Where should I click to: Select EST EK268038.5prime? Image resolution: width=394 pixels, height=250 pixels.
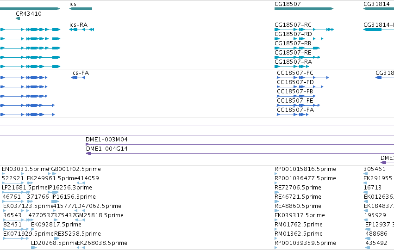coord(102,243)
